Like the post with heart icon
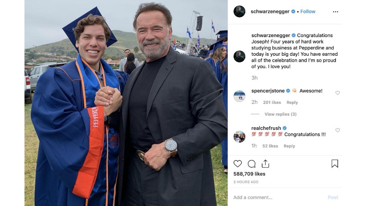Image resolution: width=367 pixels, height=206 pixels. pyautogui.click(x=238, y=164)
